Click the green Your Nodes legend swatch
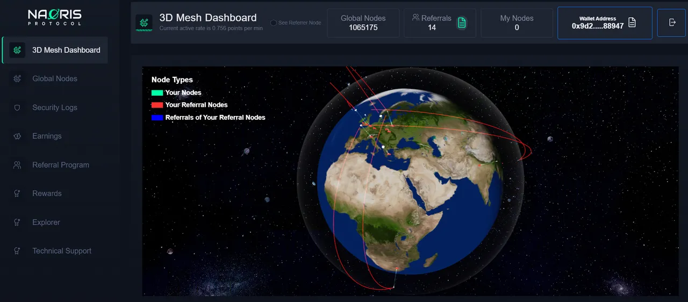 click(157, 93)
